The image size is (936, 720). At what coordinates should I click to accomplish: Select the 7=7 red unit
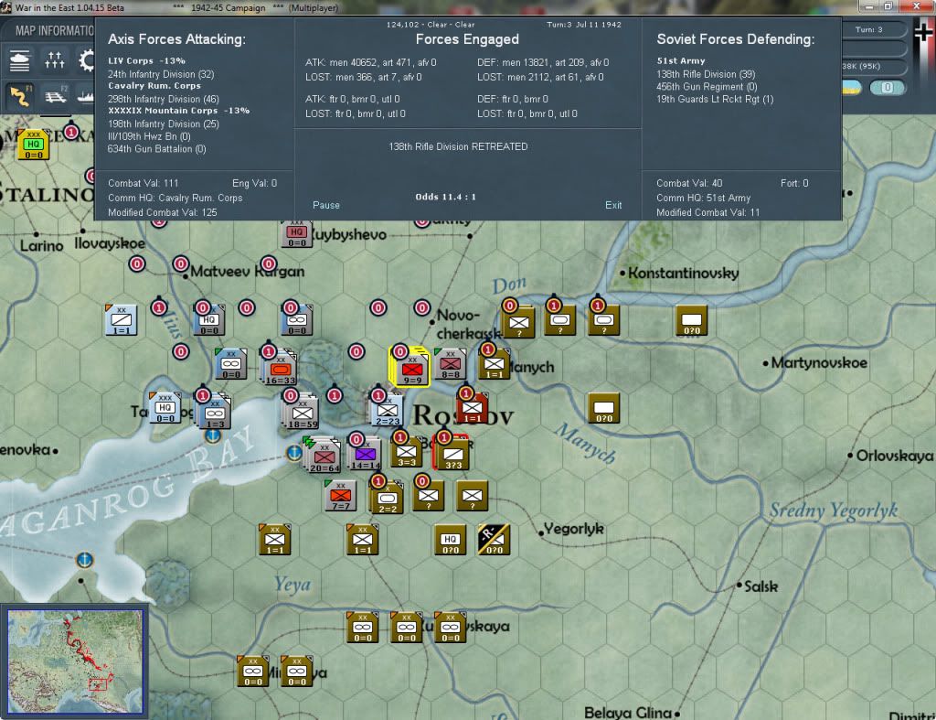point(341,495)
